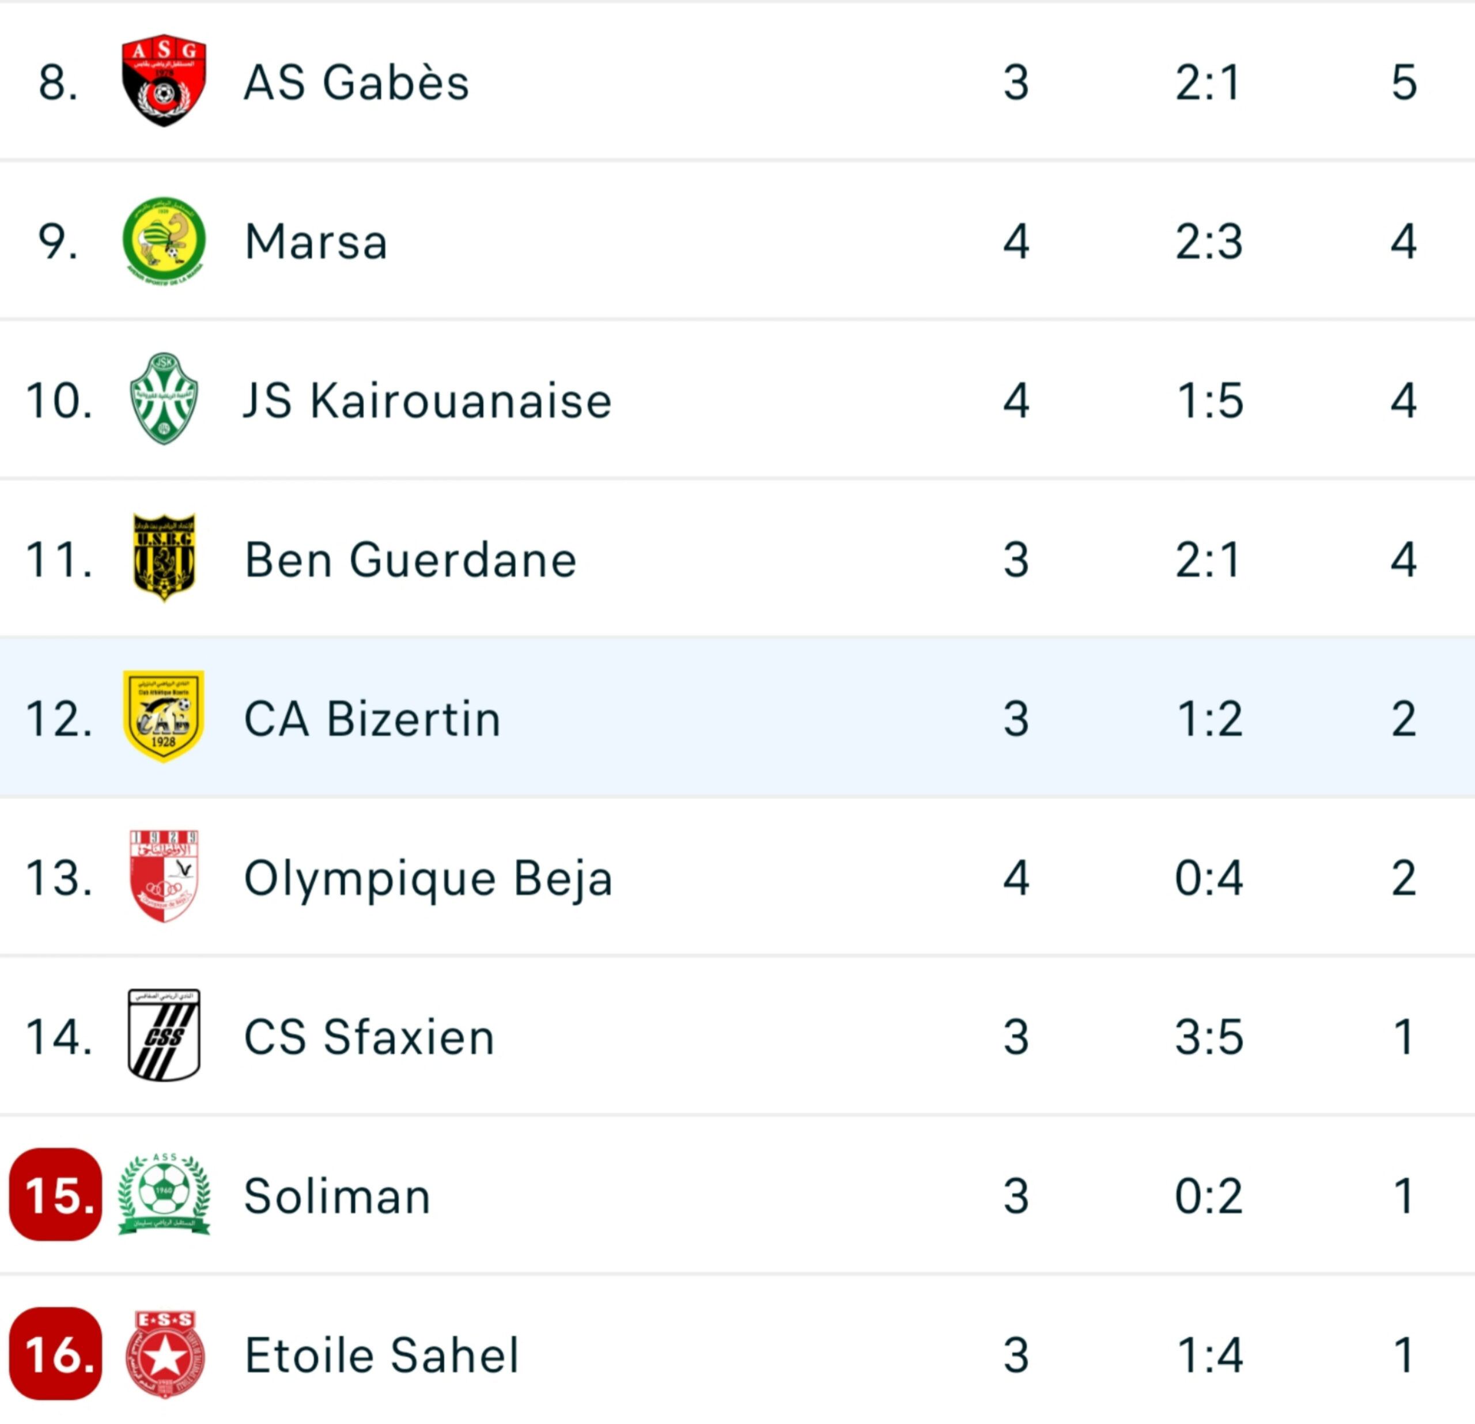Open the CA Bizertin yellow shield logo

tap(164, 717)
